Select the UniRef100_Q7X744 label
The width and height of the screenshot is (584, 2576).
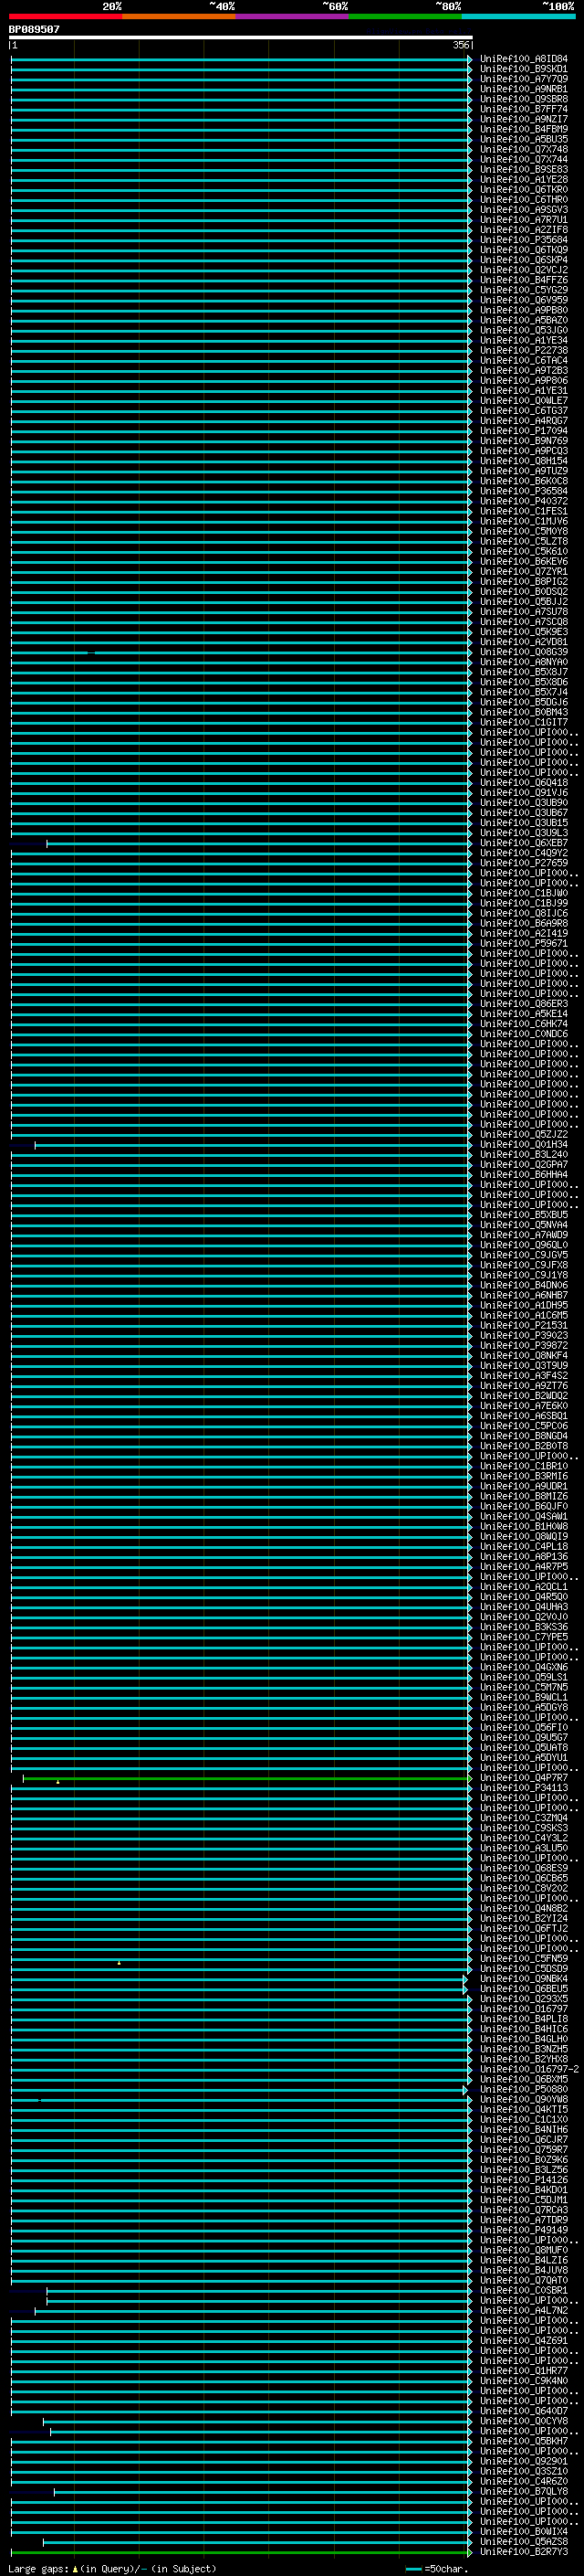[523, 159]
